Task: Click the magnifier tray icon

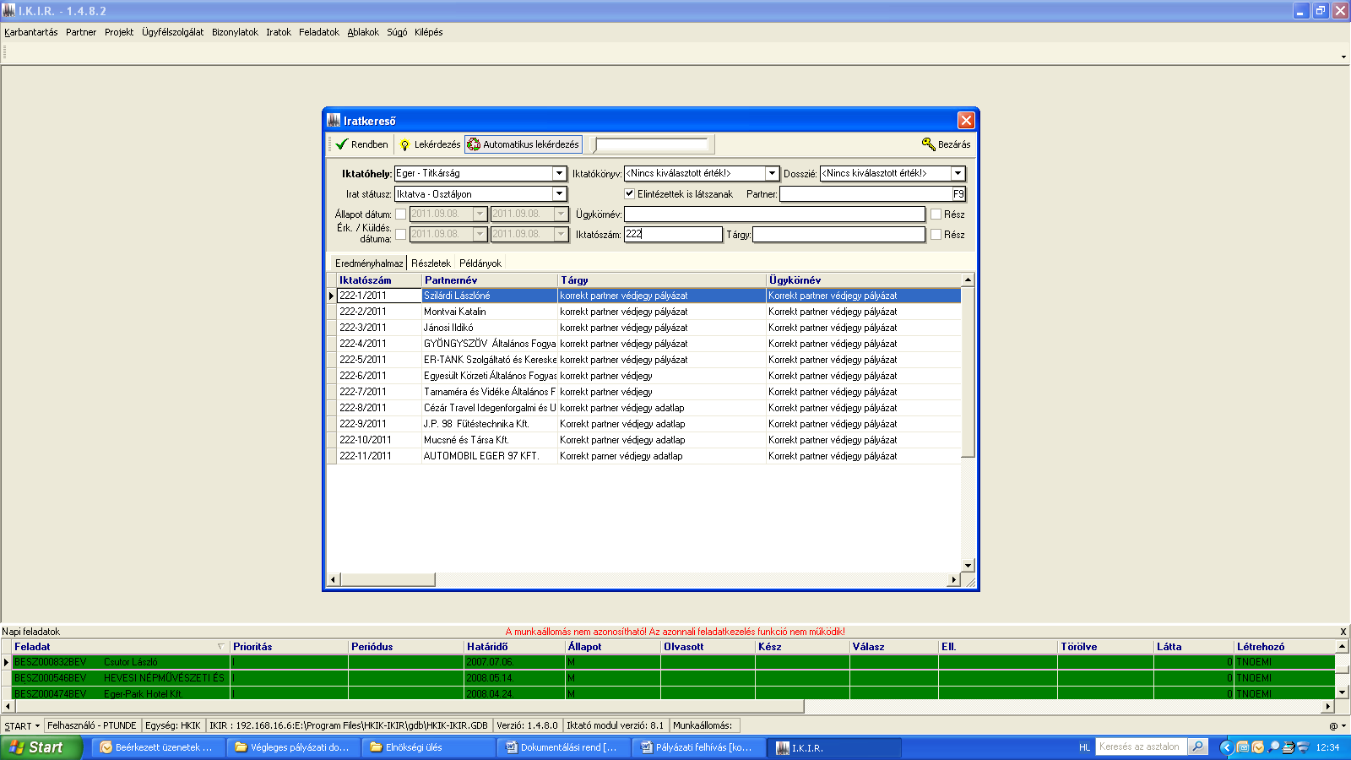Action: coord(1273,747)
